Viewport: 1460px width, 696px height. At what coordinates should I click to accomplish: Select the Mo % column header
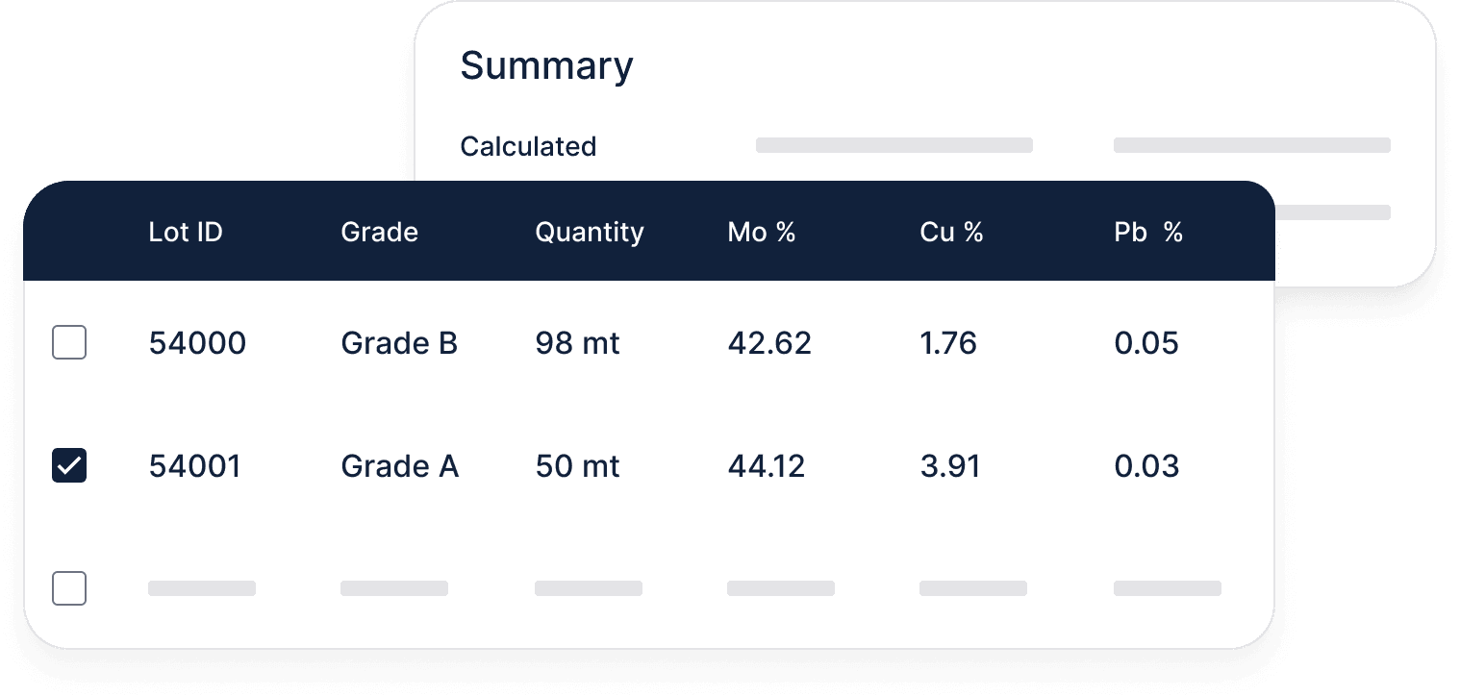tap(761, 233)
